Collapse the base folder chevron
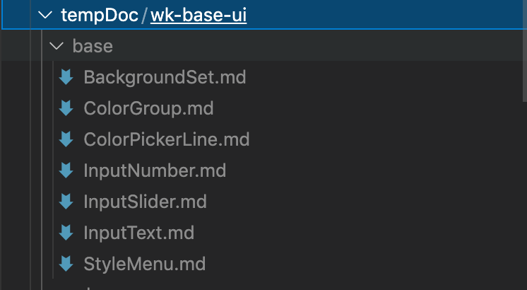This screenshot has width=527, height=290. coord(56,46)
